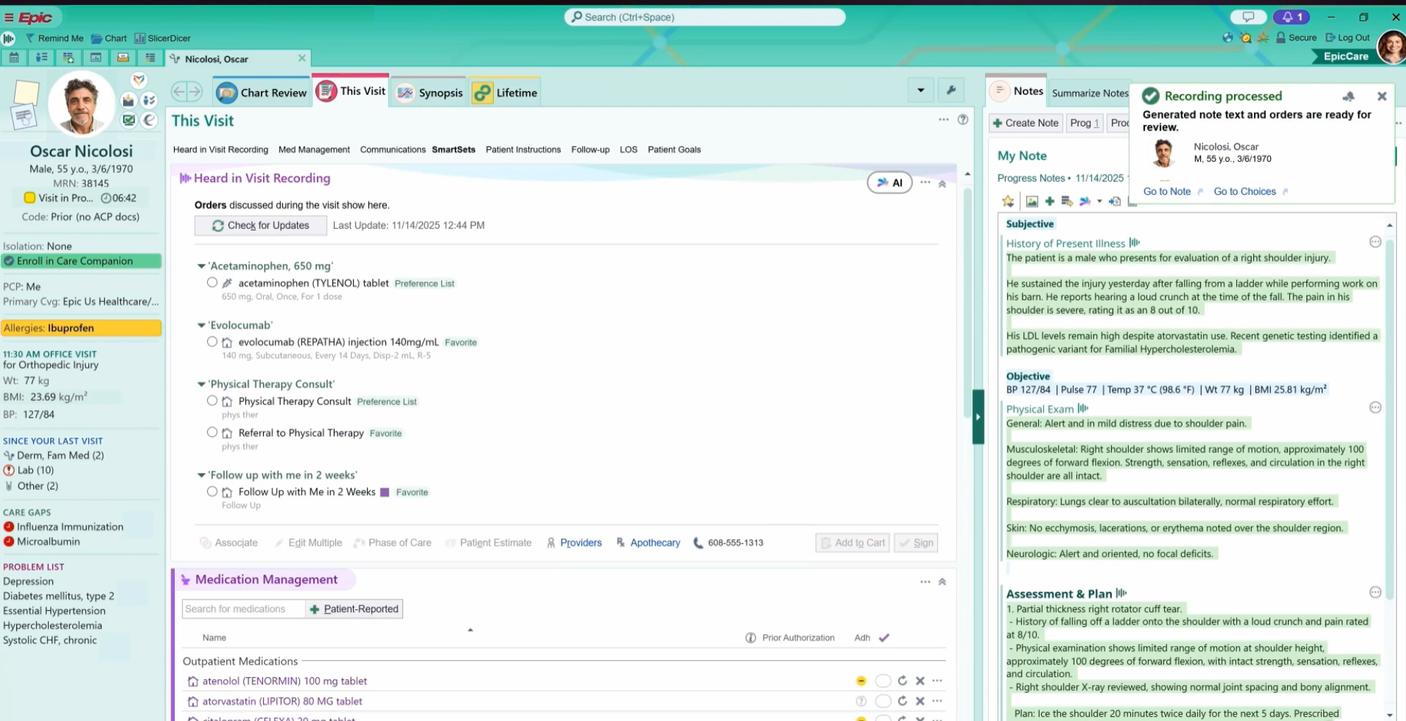The width and height of the screenshot is (1406, 721).
Task: Select the evolocumab (REPATHA) injection option
Action: 212,342
